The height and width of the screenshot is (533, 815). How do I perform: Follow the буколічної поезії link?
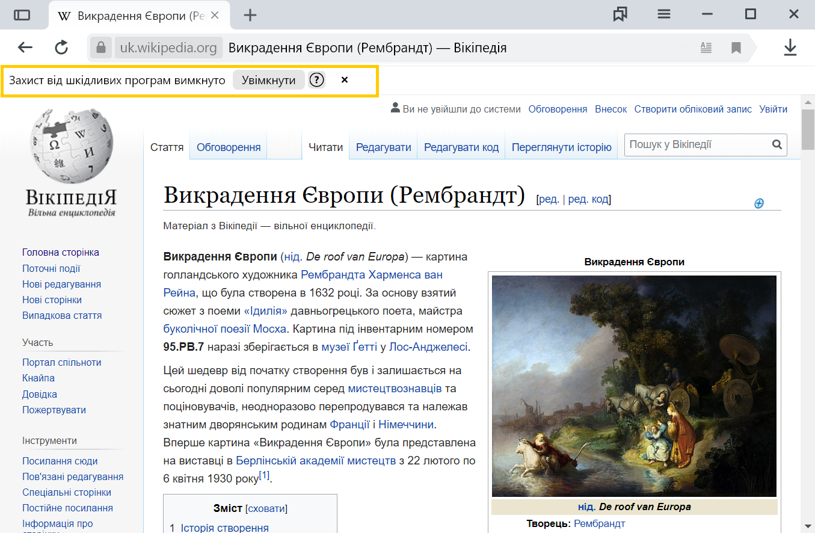[206, 329]
